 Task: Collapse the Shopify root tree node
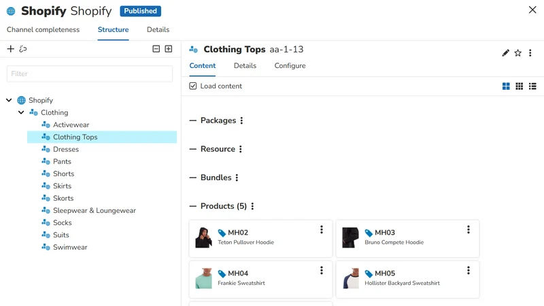point(9,100)
